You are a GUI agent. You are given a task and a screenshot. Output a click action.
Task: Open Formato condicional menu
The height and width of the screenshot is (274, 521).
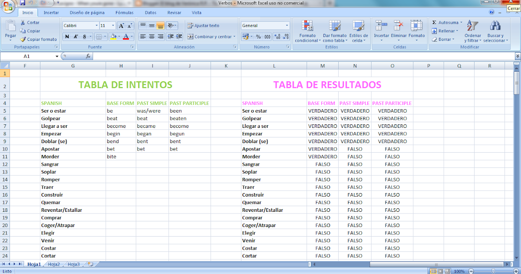(x=307, y=31)
